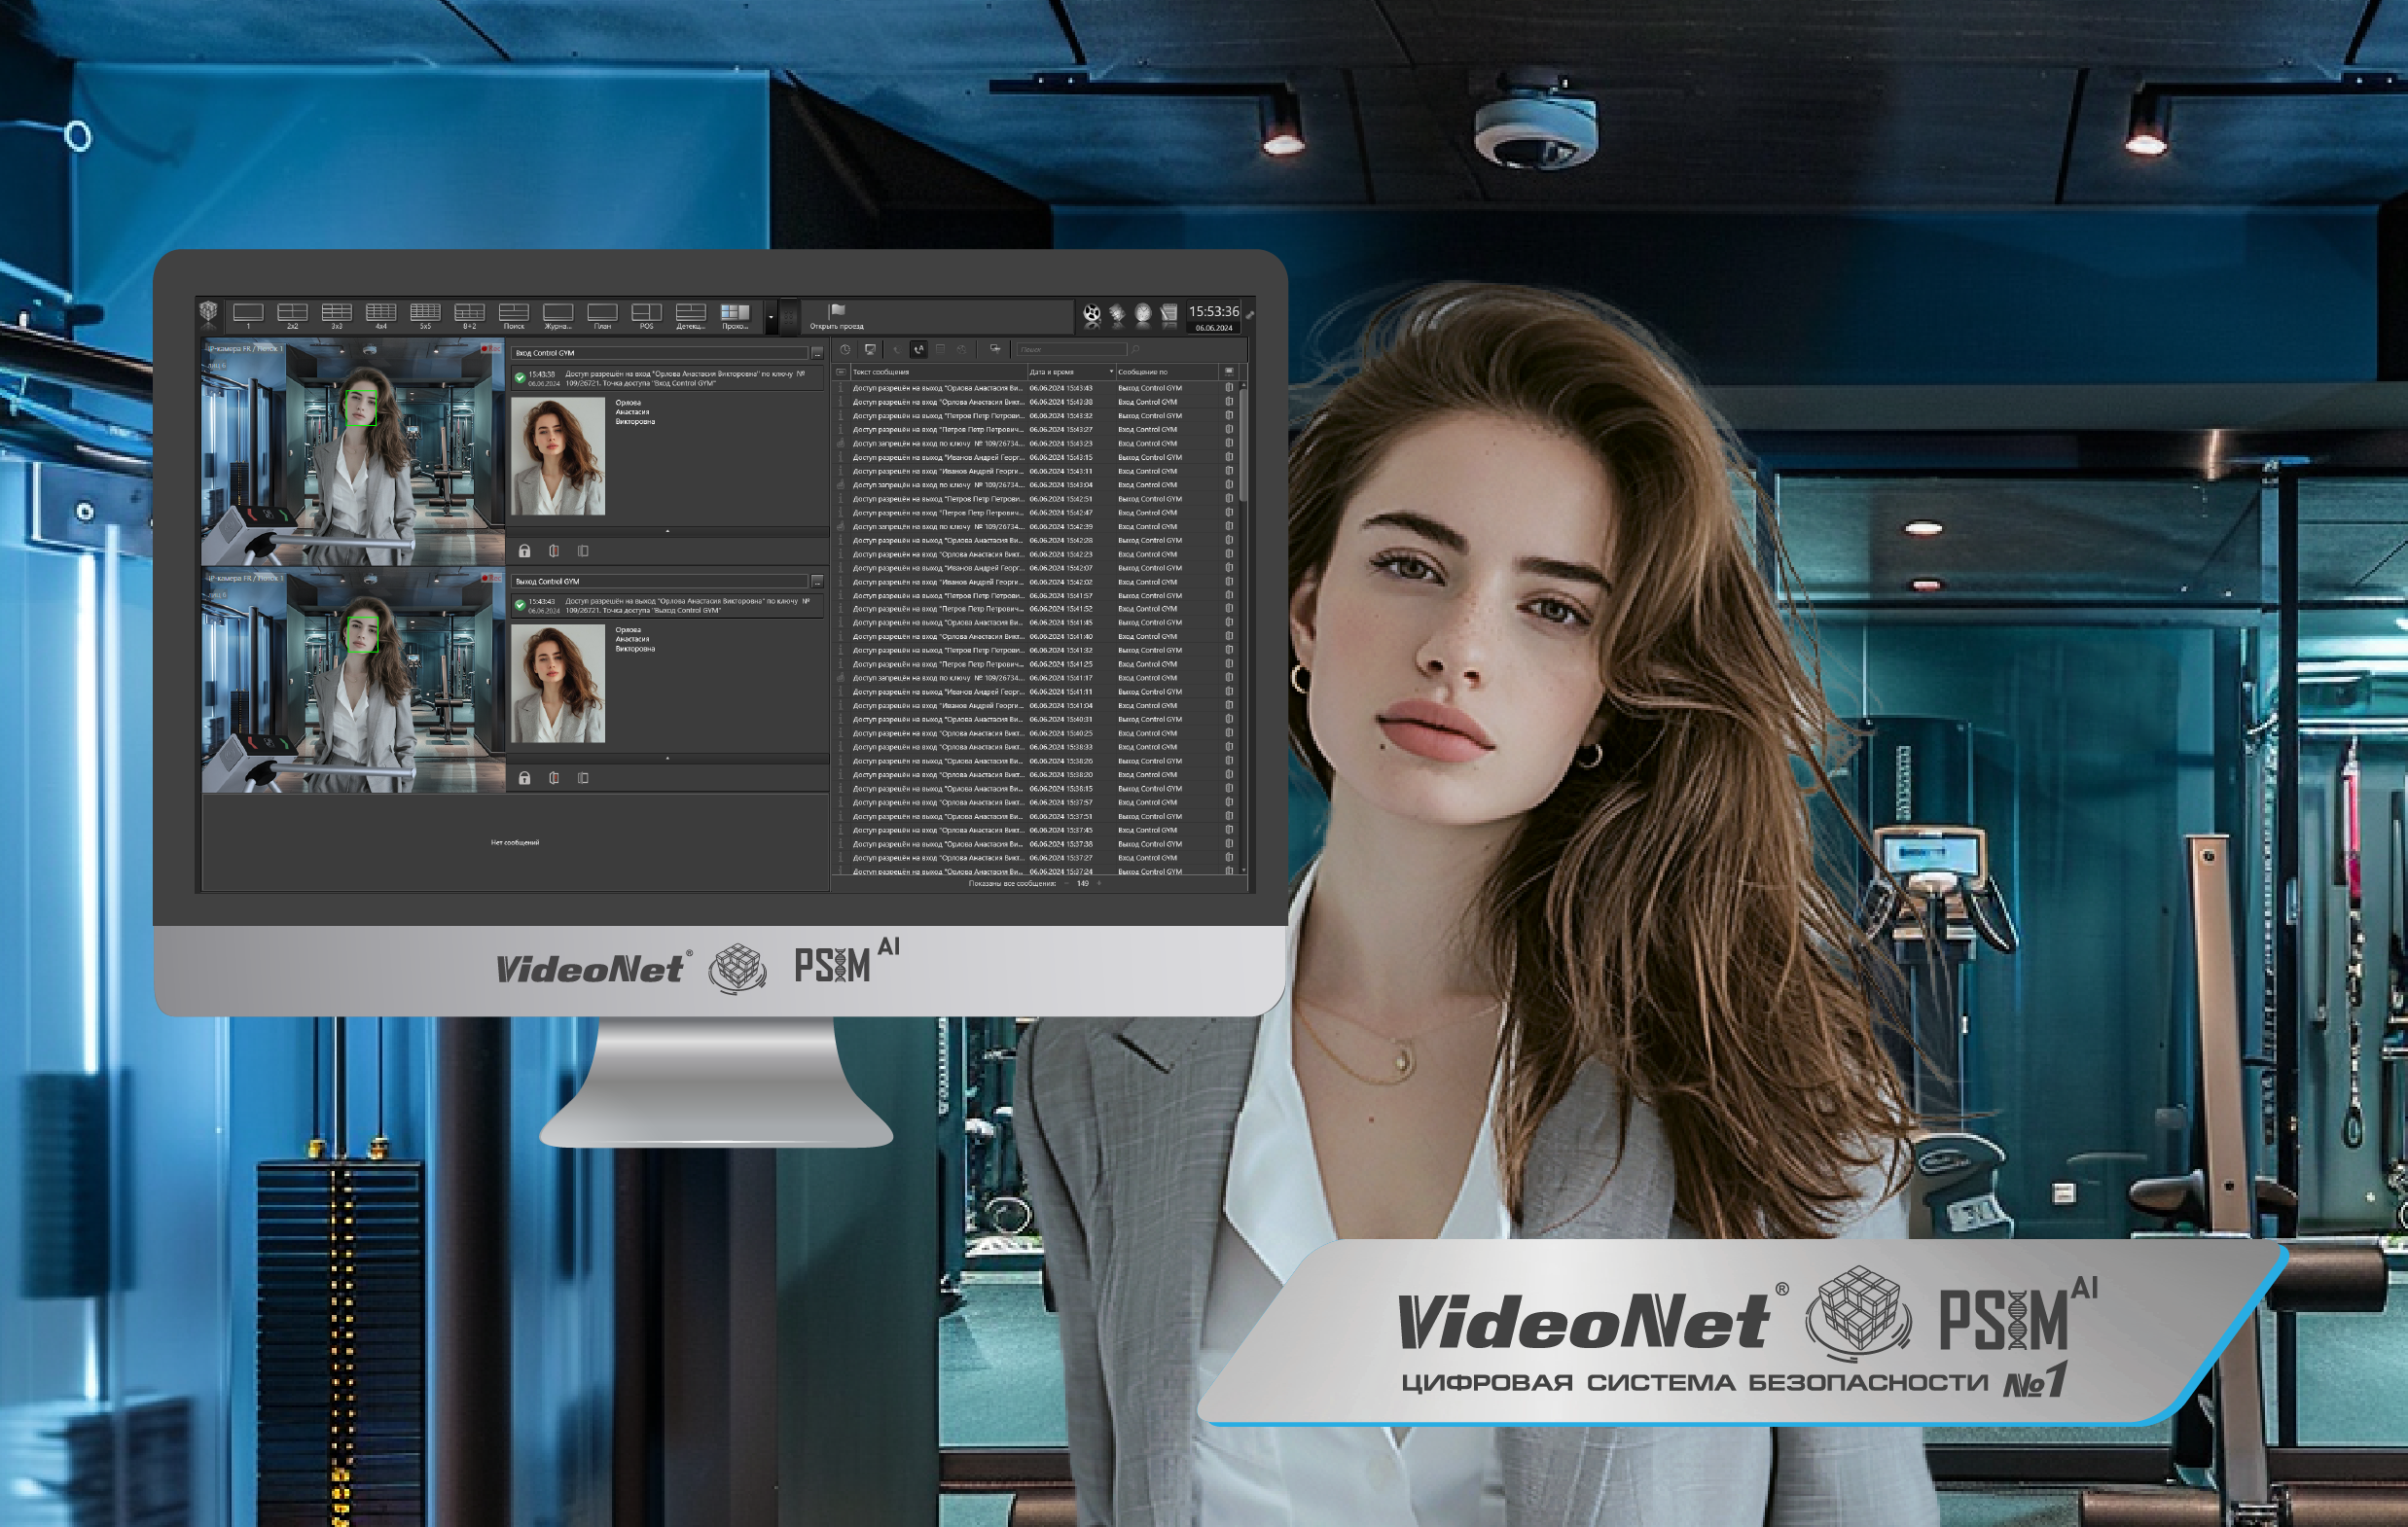Click the VideoNet cube logo in the toolbar

coord(208,313)
